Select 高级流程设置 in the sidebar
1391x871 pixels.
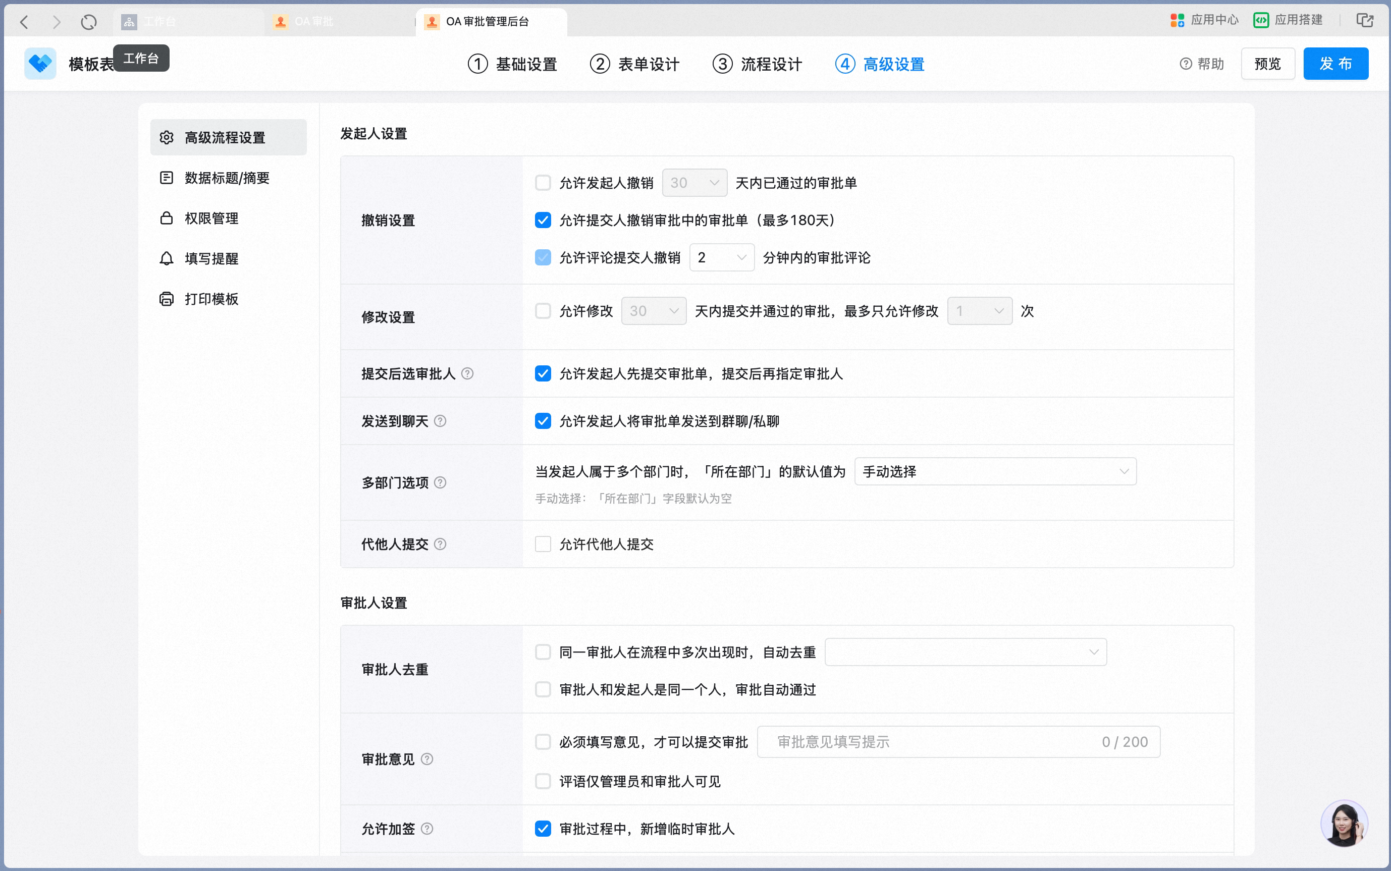(x=228, y=137)
